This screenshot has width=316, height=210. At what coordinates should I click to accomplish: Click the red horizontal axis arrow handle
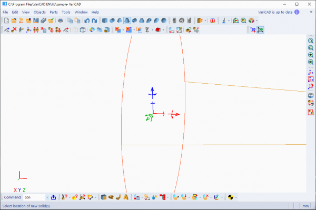[173, 114]
